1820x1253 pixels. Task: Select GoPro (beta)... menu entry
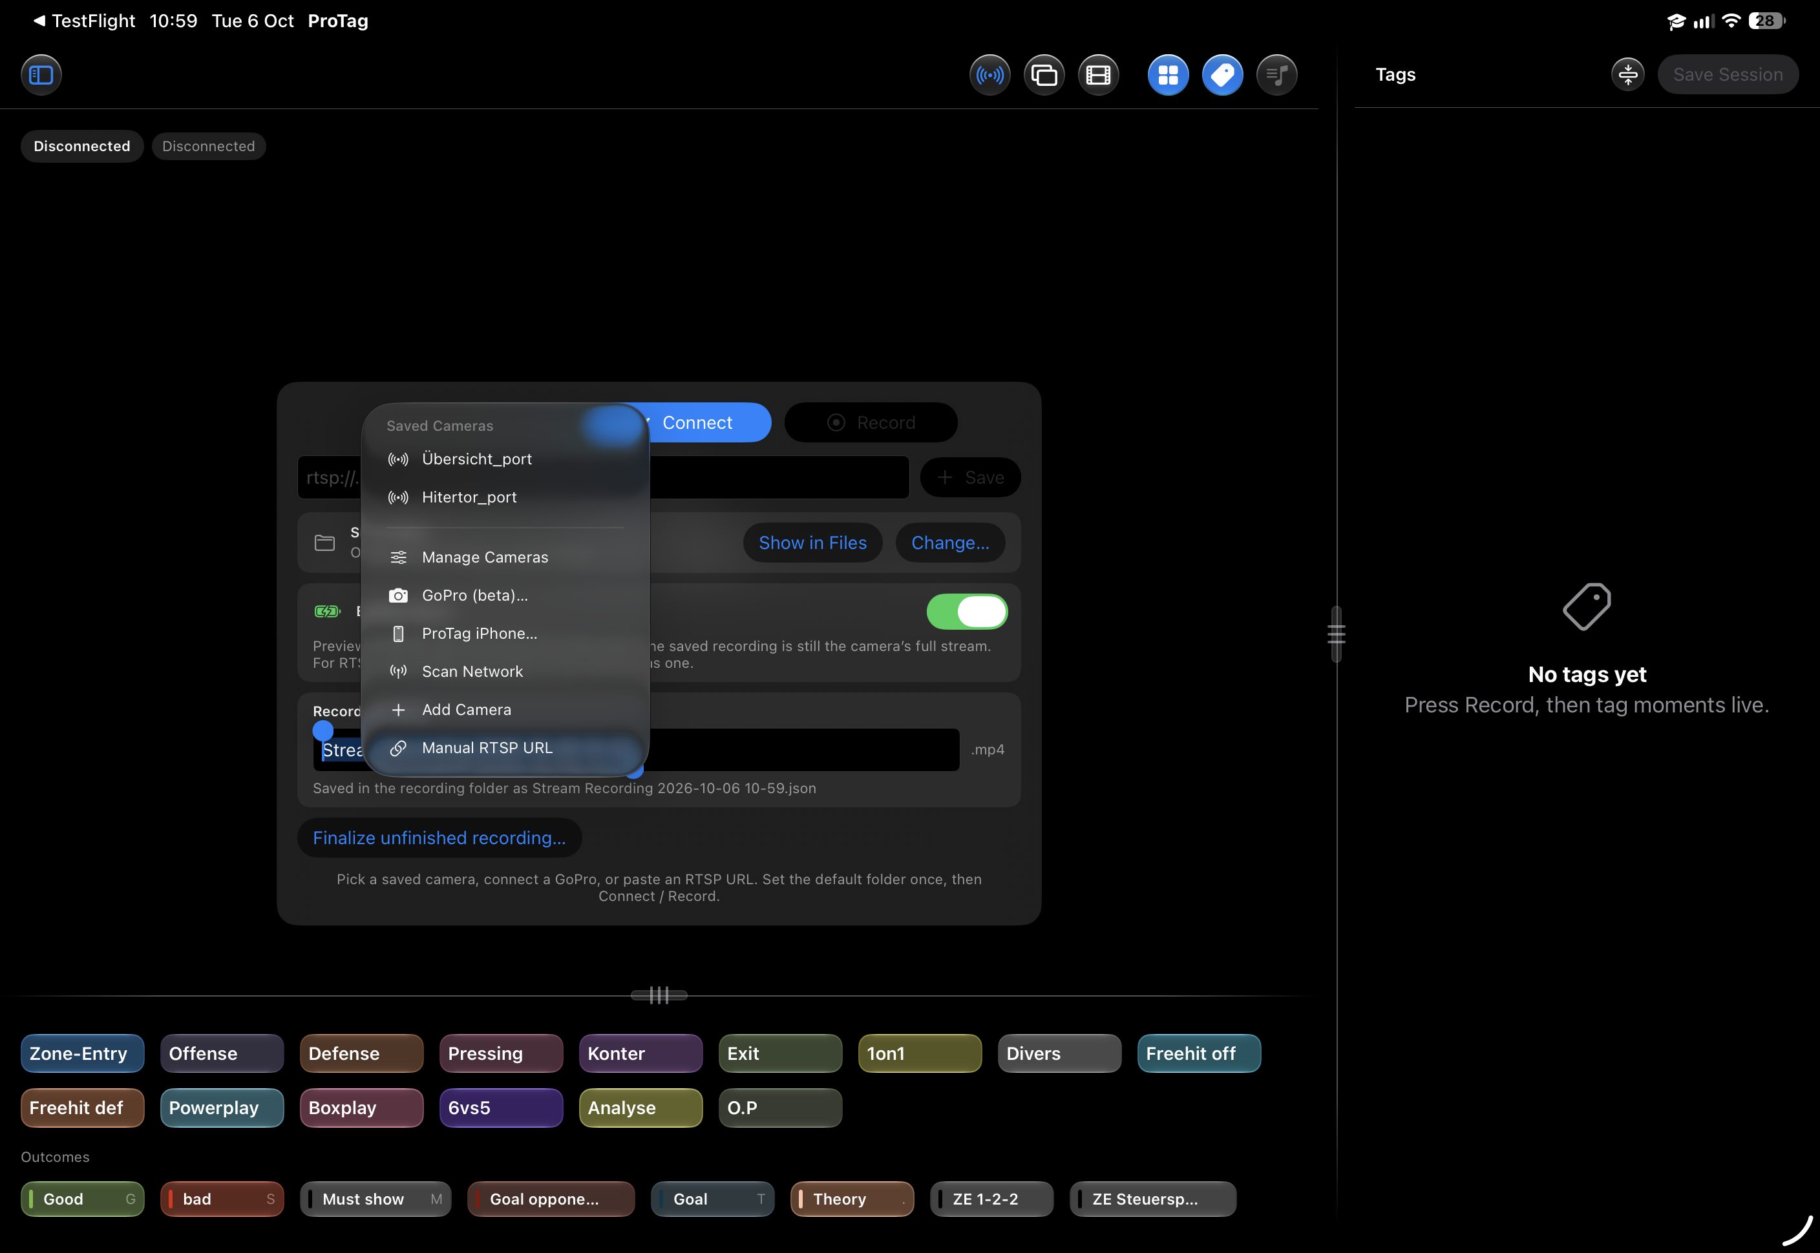(x=505, y=595)
